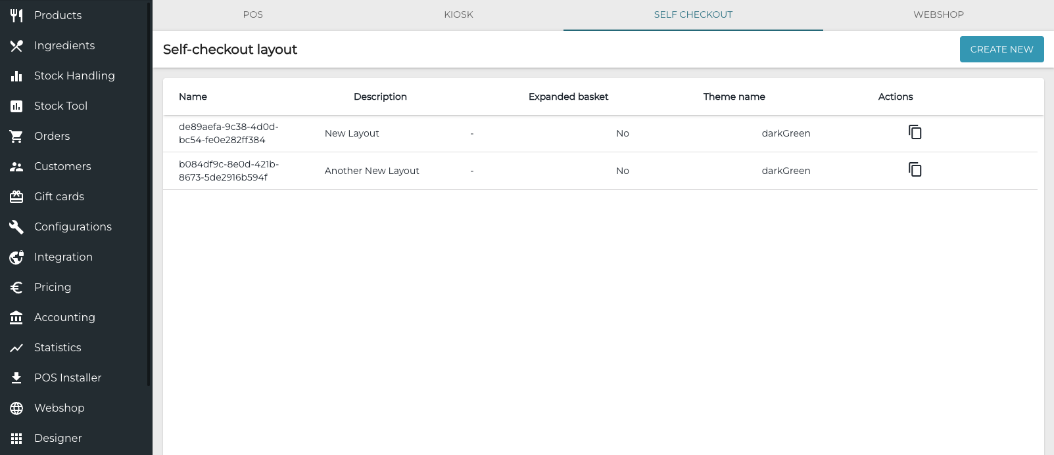Screen dimensions: 1054x455
Task: Click the Configurations wrench icon
Action: pyautogui.click(x=16, y=227)
